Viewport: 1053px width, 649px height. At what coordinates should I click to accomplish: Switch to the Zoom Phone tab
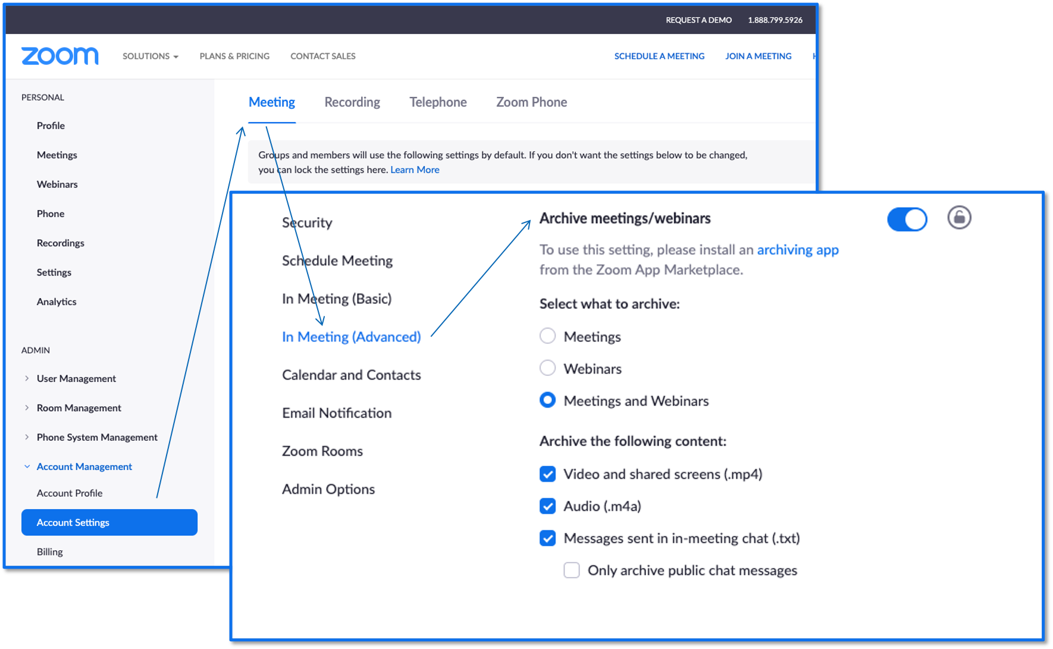(x=531, y=102)
